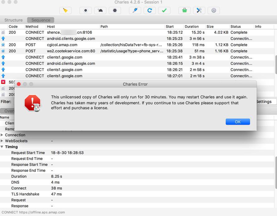Select /statistic/usage path cell
The height and width of the screenshot is (216, 277).
tap(132, 51)
